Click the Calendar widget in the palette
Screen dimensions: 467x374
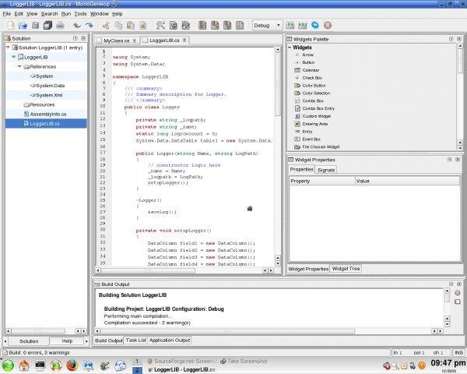[311, 70]
